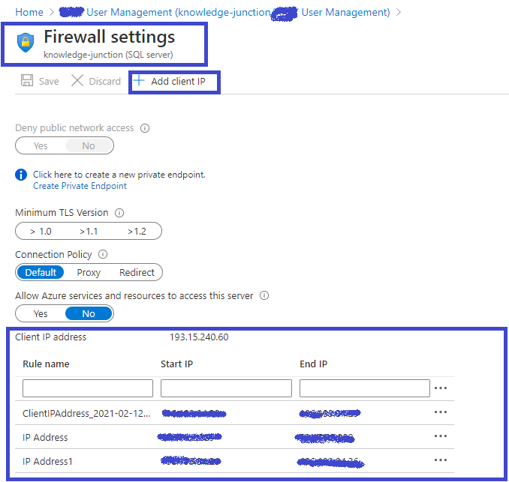Open ellipsis menu for the empty new rule row

click(x=441, y=388)
